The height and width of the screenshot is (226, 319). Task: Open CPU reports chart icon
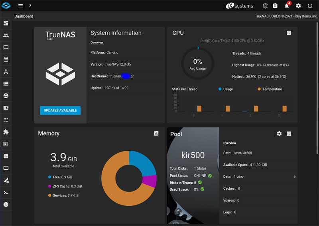[x=289, y=33]
